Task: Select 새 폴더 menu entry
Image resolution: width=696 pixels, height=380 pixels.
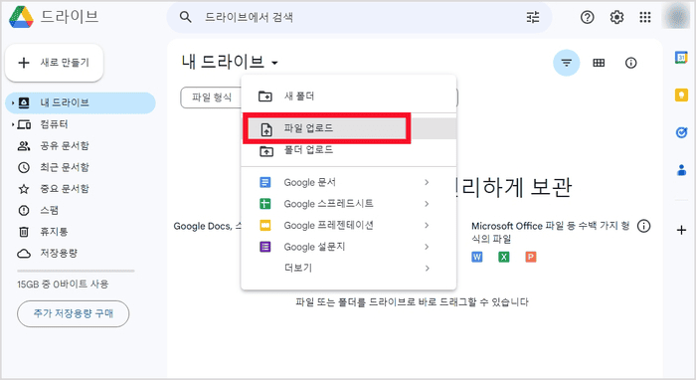Action: (x=349, y=95)
